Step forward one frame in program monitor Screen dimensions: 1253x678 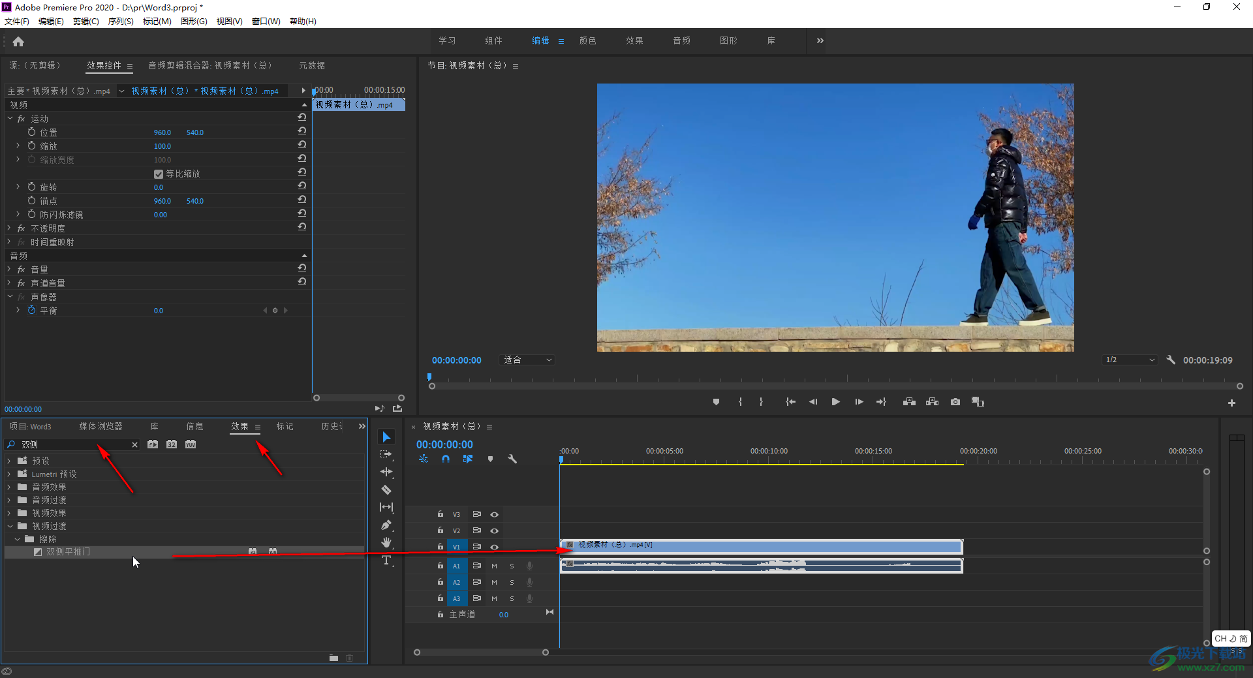[x=859, y=402]
